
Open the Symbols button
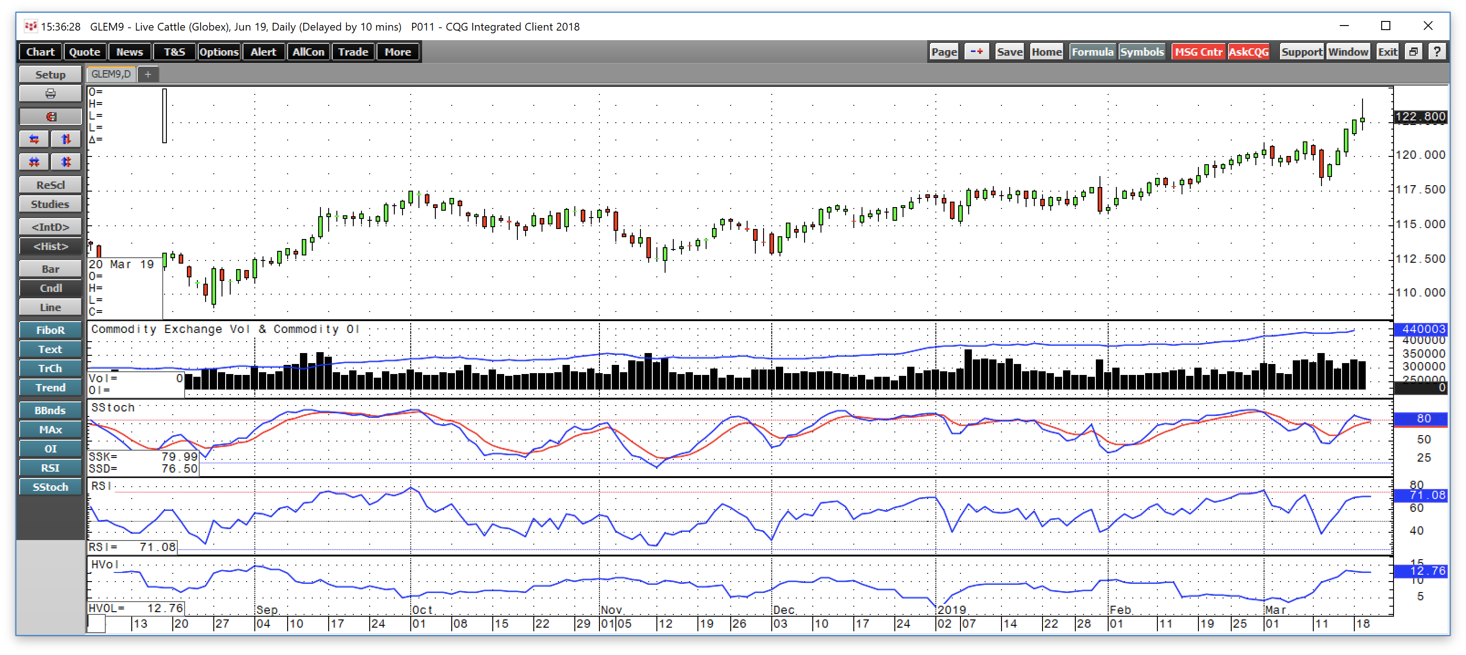click(x=1141, y=52)
